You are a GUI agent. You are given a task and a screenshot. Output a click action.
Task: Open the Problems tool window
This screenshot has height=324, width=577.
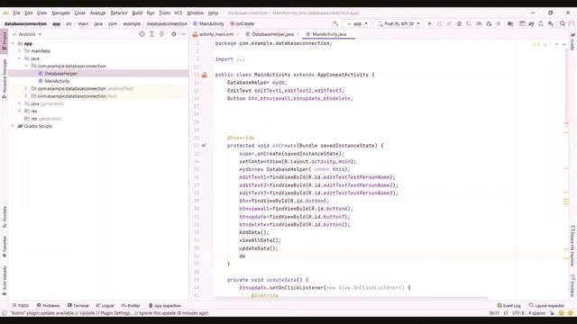(48, 306)
